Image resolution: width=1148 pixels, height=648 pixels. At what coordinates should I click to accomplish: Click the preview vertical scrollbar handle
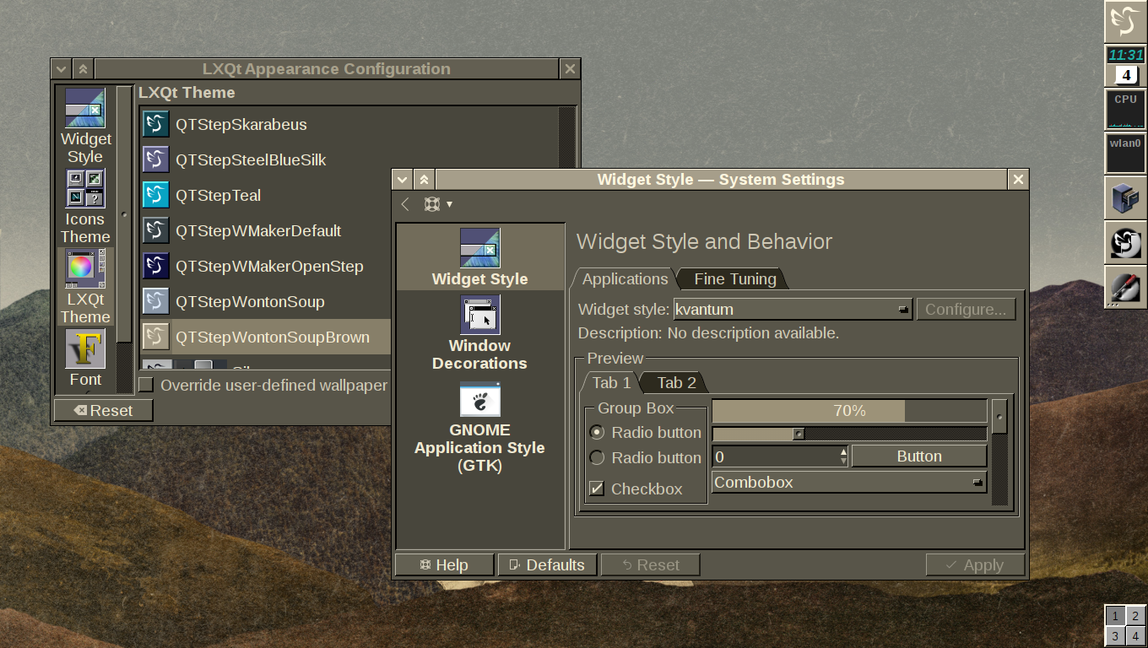coord(999,417)
